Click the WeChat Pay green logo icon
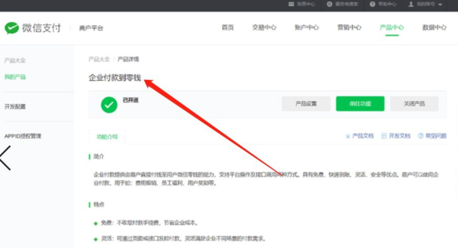458x248 pixels. [12, 28]
